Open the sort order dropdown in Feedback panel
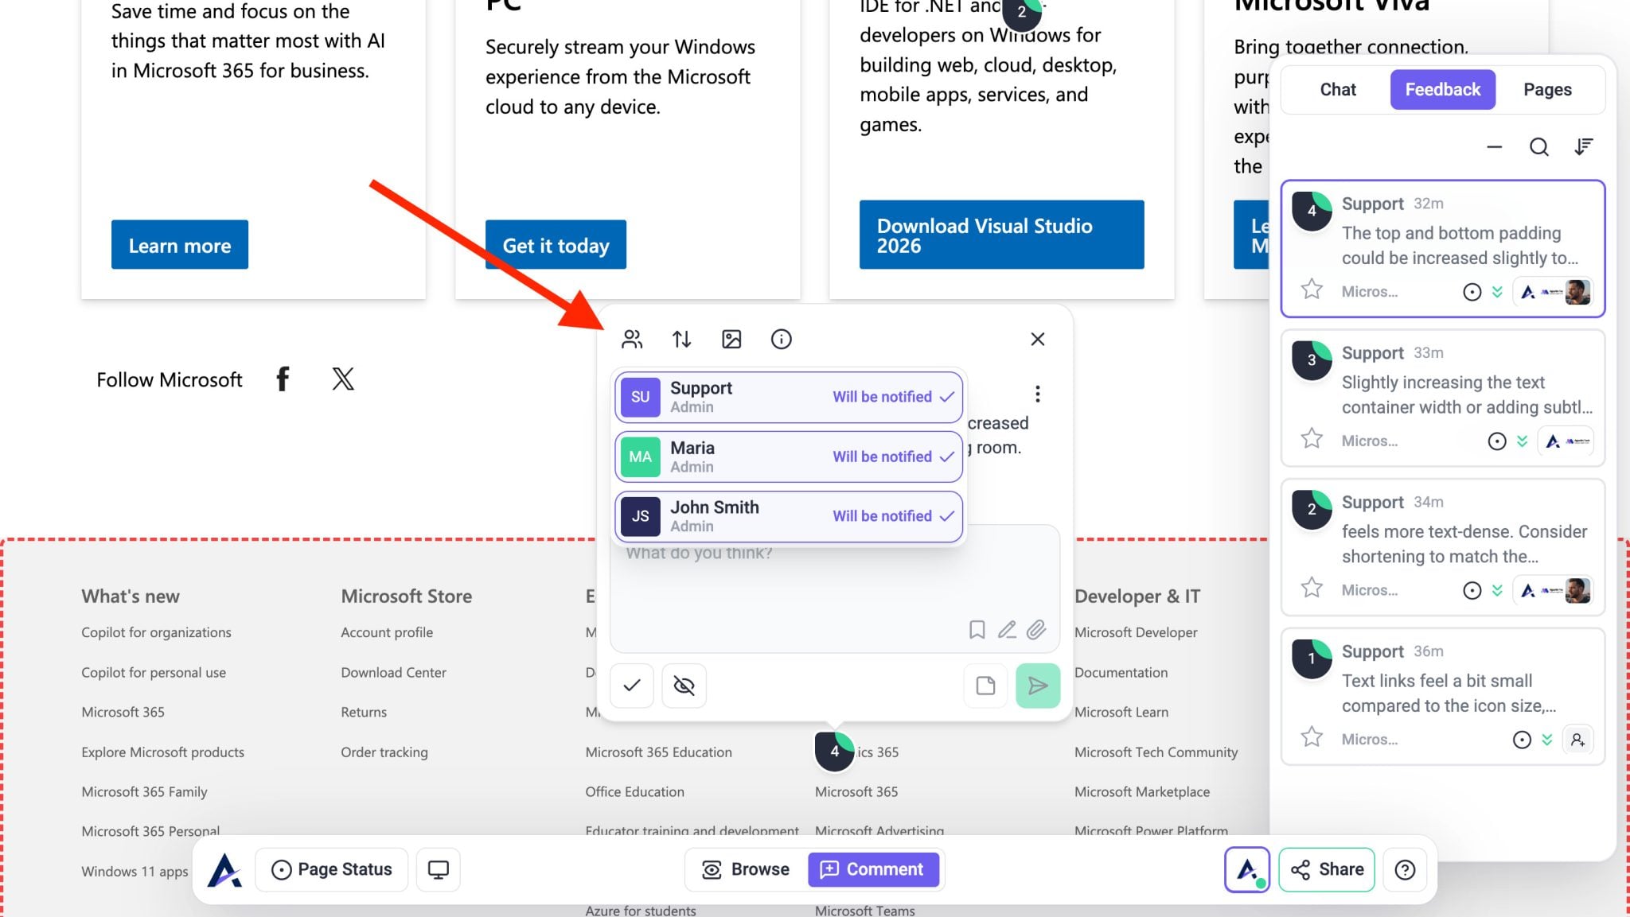This screenshot has height=917, width=1630. click(x=1583, y=147)
